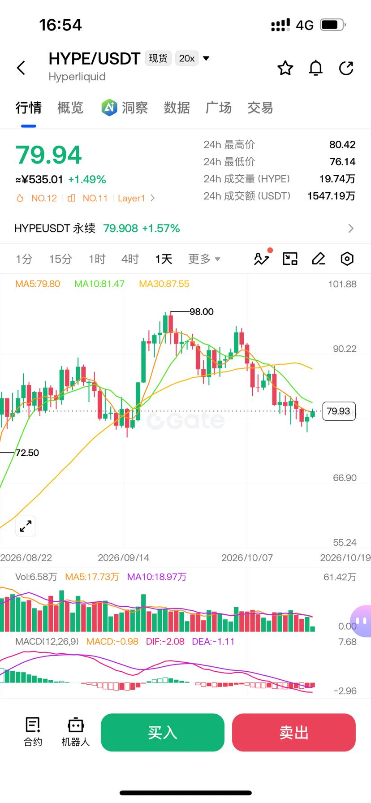Switch to the 广场 tab
The width and height of the screenshot is (371, 803).
pos(219,108)
